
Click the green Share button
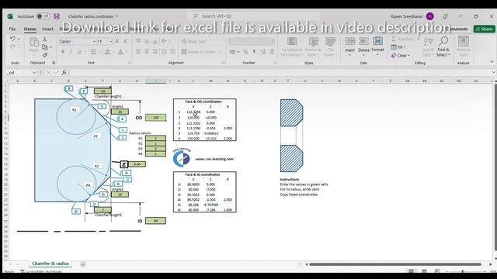(x=484, y=29)
